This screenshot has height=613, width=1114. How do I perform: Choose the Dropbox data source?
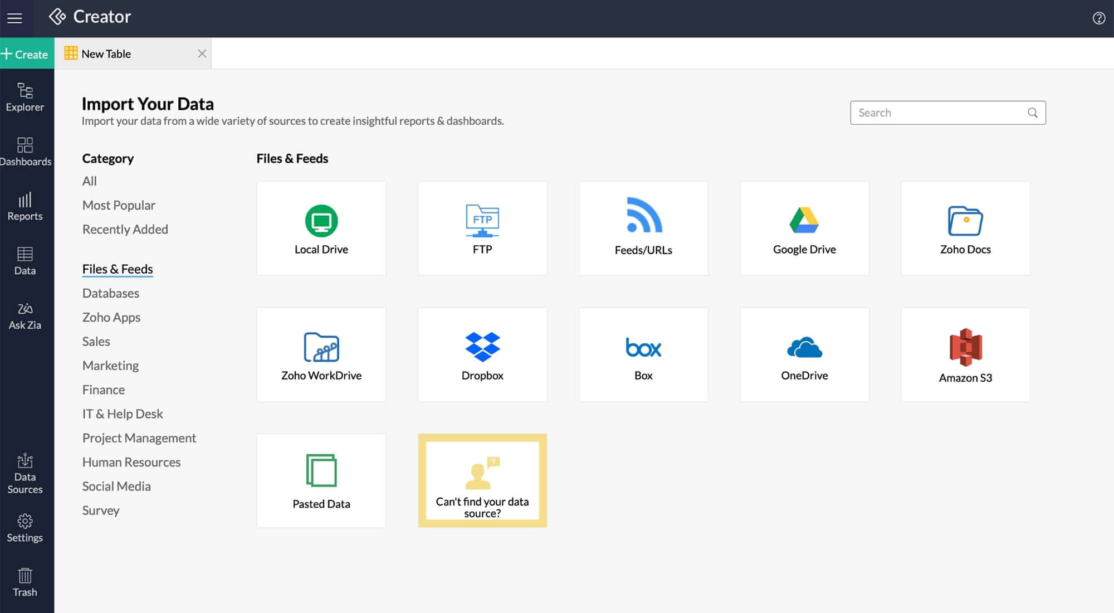[482, 354]
